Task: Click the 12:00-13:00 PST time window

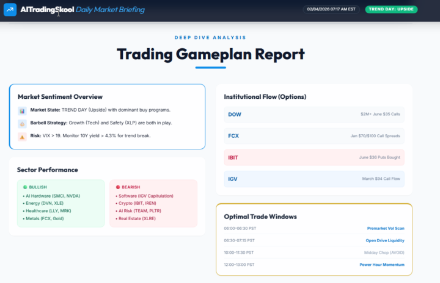Action: pos(239,265)
